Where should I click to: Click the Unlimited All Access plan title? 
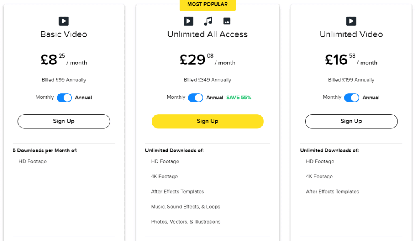pos(207,34)
